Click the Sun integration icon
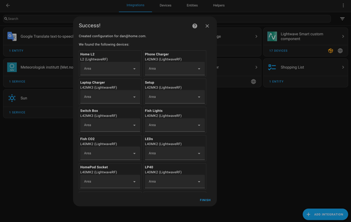 pos(12,98)
